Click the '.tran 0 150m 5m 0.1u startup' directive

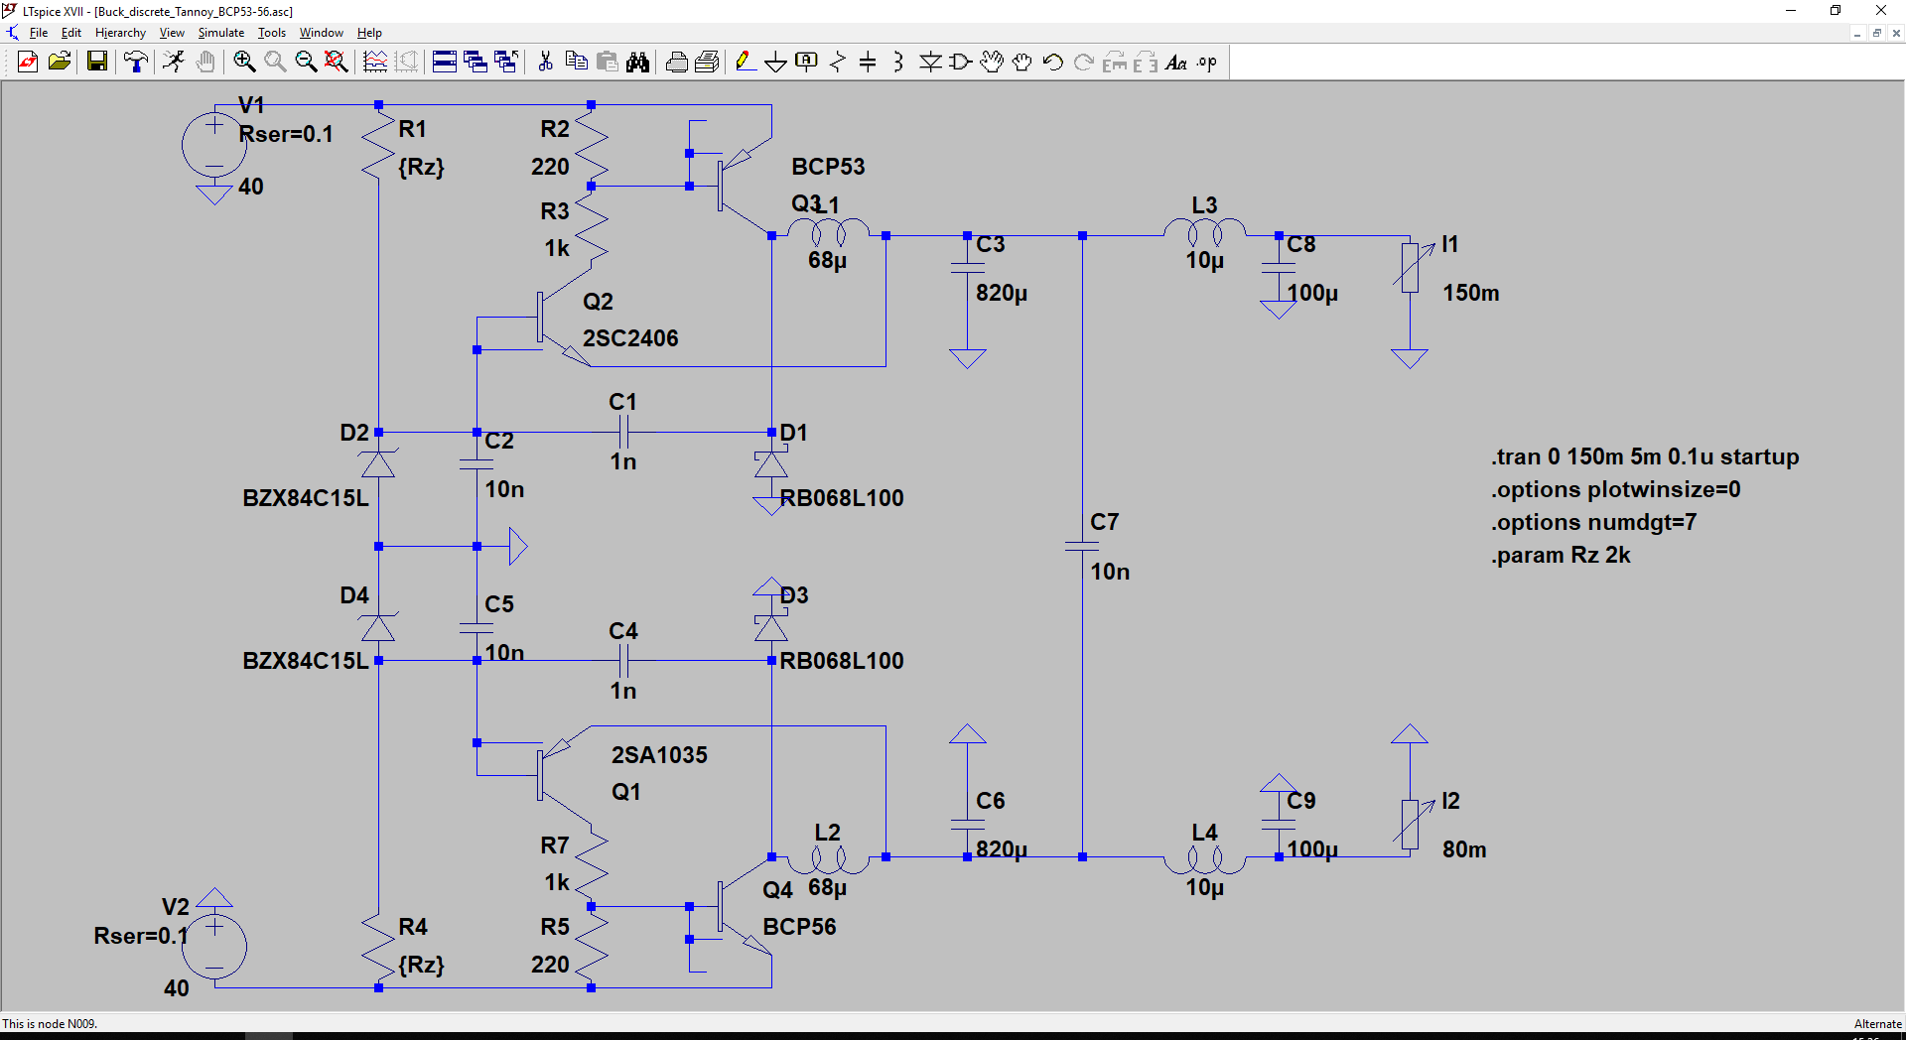point(1644,456)
